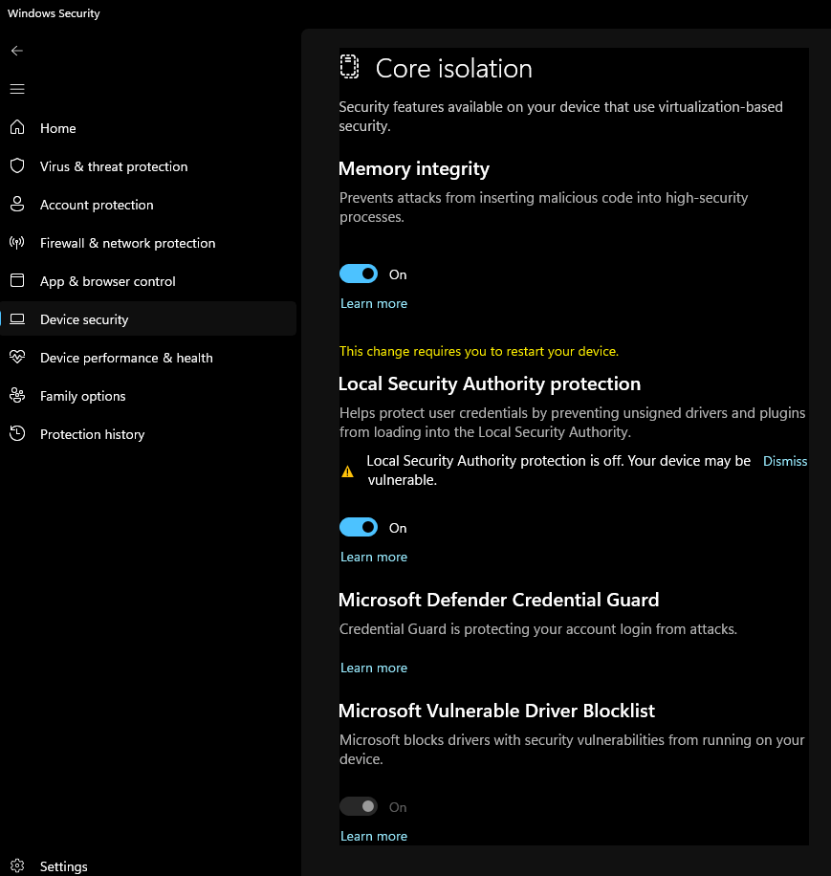Click the Windows Security window title
The width and height of the screenshot is (831, 876).
tap(54, 13)
